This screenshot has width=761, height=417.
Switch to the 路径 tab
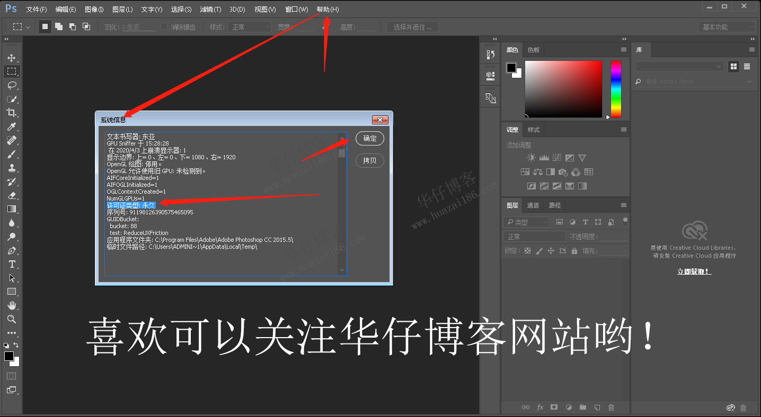pos(554,205)
